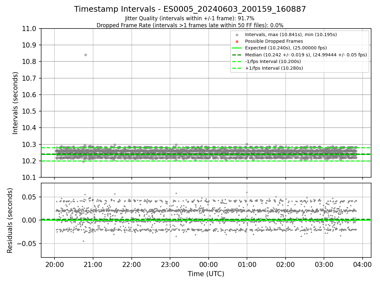
Task: Click the outlier interval point near 10.84 seconds
Action: 85,55
